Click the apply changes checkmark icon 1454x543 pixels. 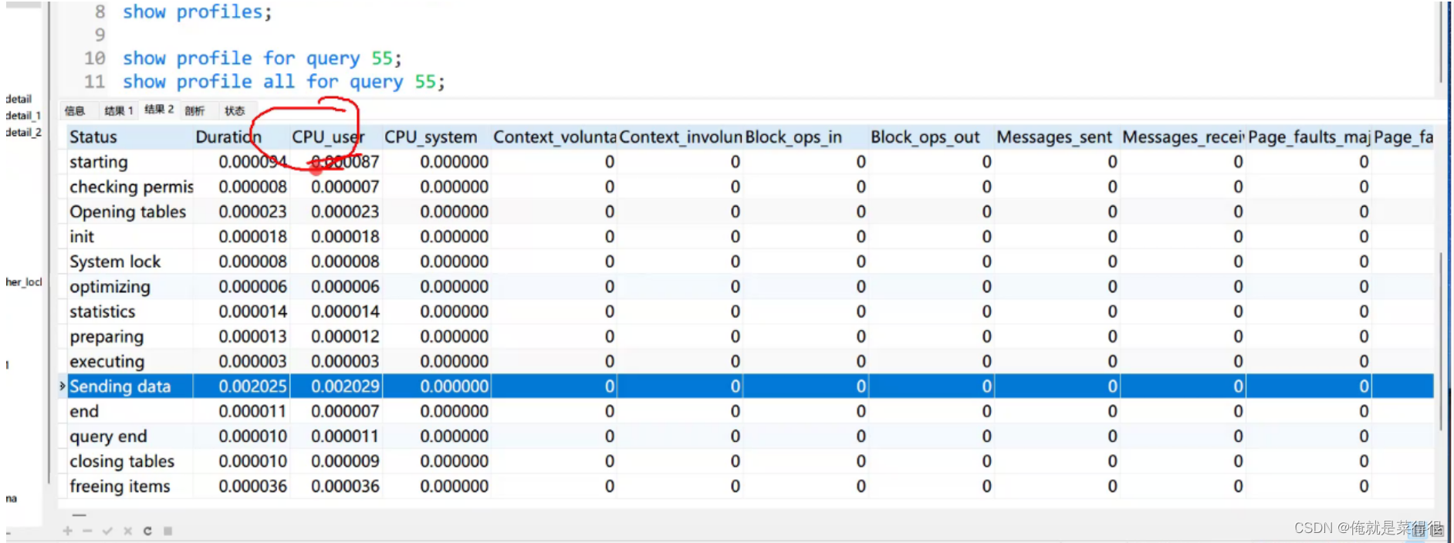[x=107, y=531]
